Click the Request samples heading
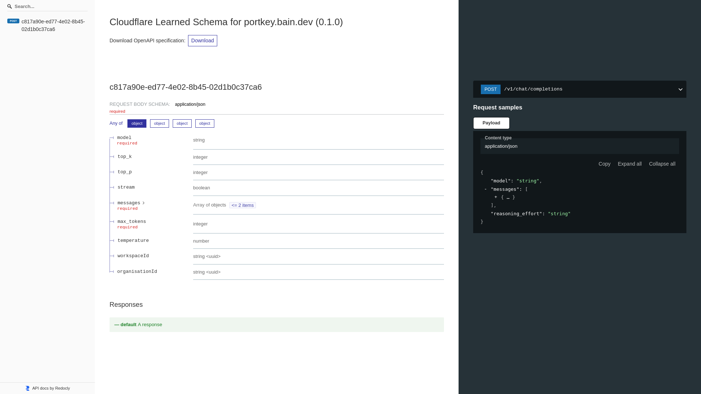Viewport: 701px width, 394px height. click(x=498, y=108)
